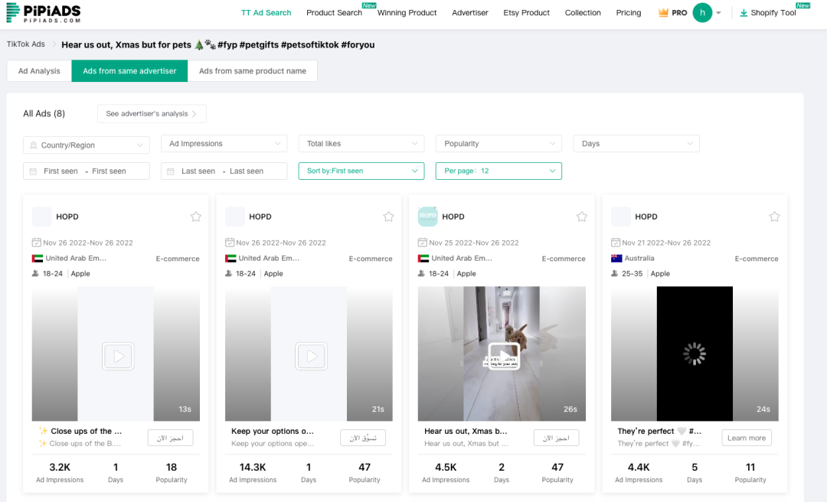This screenshot has height=502, width=827.
Task: Click the green user avatar icon
Action: point(704,12)
